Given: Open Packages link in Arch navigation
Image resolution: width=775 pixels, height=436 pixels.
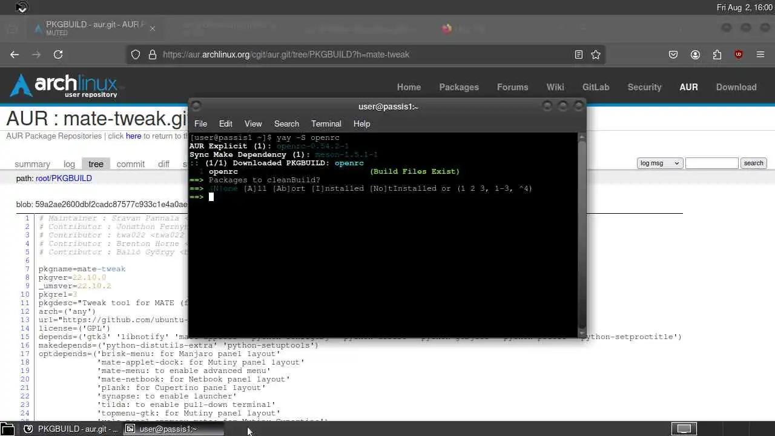Looking at the screenshot, I should pyautogui.click(x=459, y=87).
